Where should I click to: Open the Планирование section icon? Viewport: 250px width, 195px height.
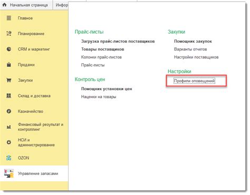(x=9, y=33)
